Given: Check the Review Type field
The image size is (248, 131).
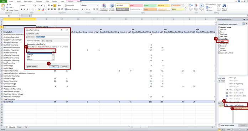Looking at the screenshot, I should tap(219, 43).
